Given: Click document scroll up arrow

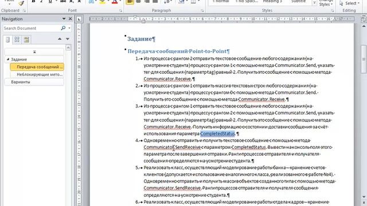Looking at the screenshot, I should click(364, 26).
